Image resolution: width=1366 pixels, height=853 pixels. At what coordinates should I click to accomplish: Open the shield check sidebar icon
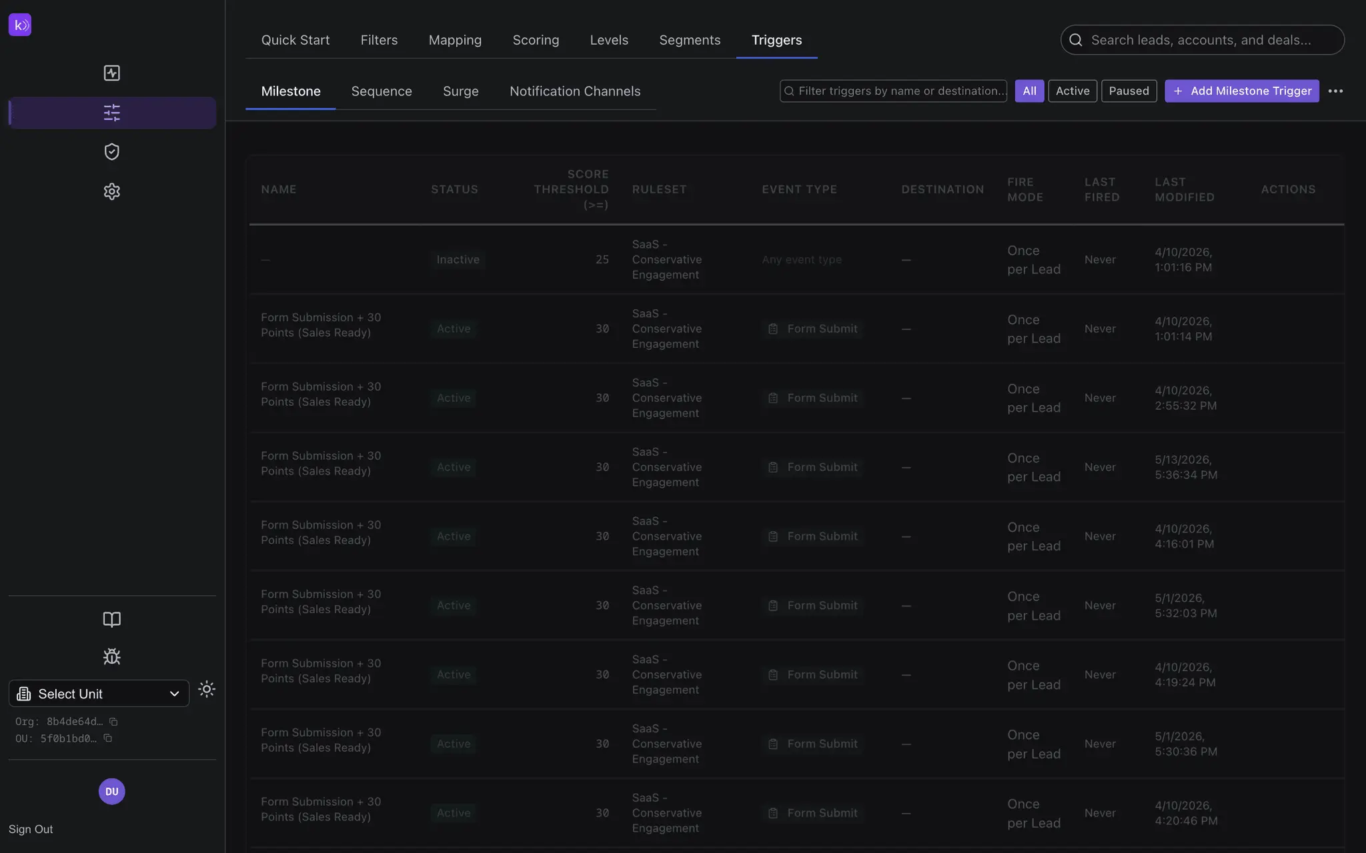(x=112, y=152)
